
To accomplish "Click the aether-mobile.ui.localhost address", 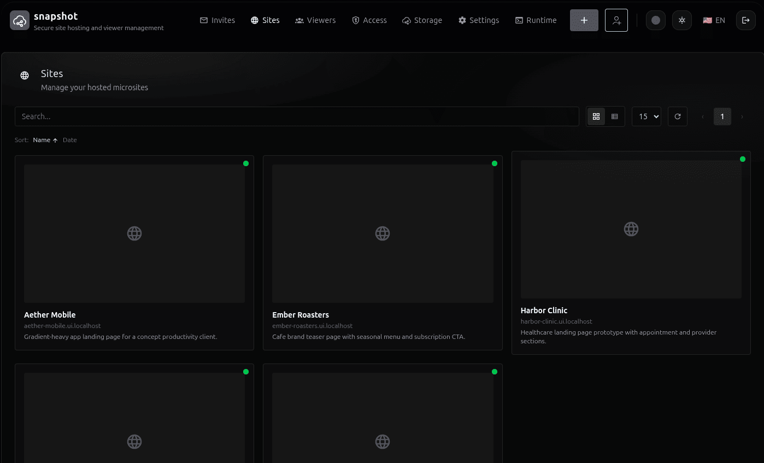I will pos(62,326).
